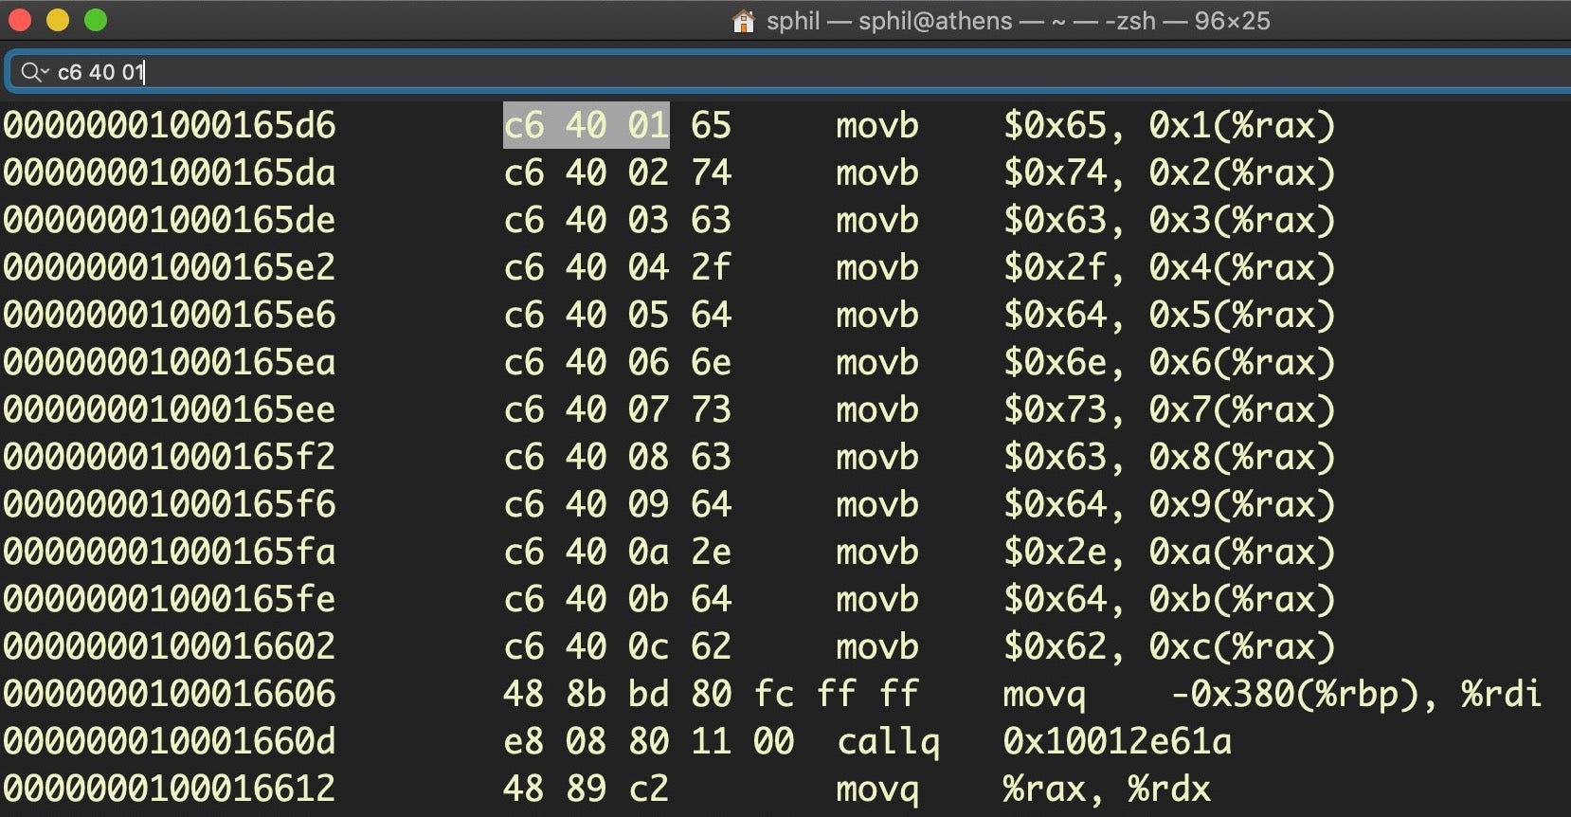This screenshot has width=1571, height=817.
Task: Click the operand "%rax, %rdx"
Action: click(1107, 789)
